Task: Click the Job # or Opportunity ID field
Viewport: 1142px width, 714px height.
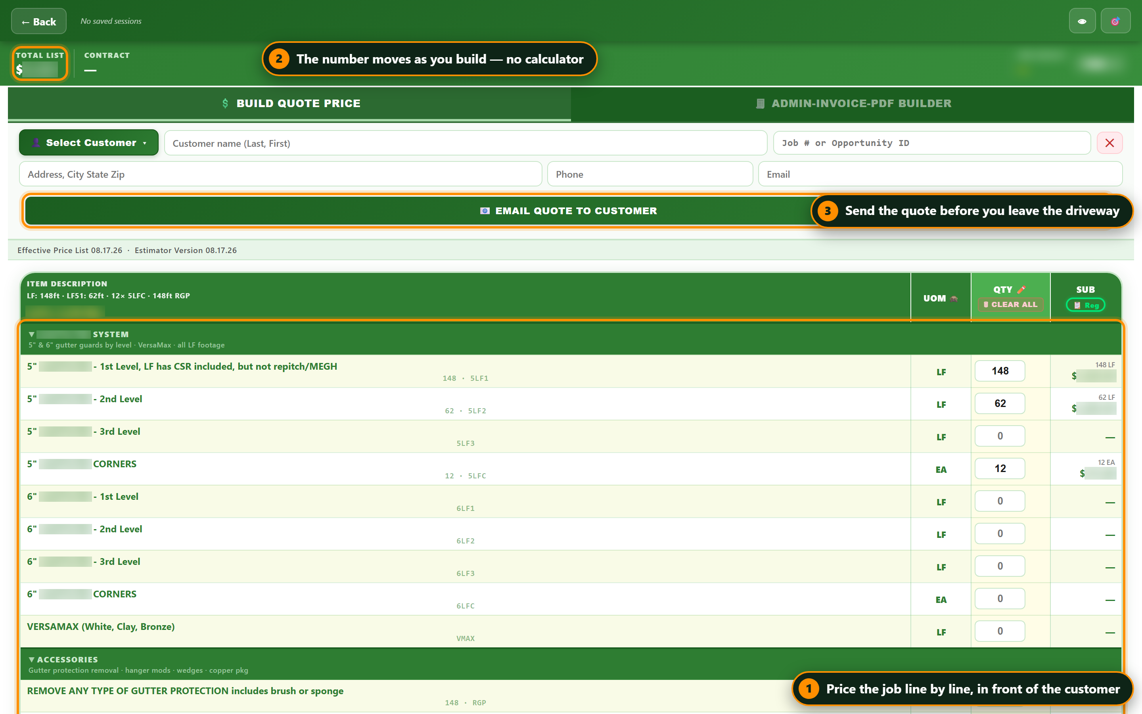Action: [932, 143]
